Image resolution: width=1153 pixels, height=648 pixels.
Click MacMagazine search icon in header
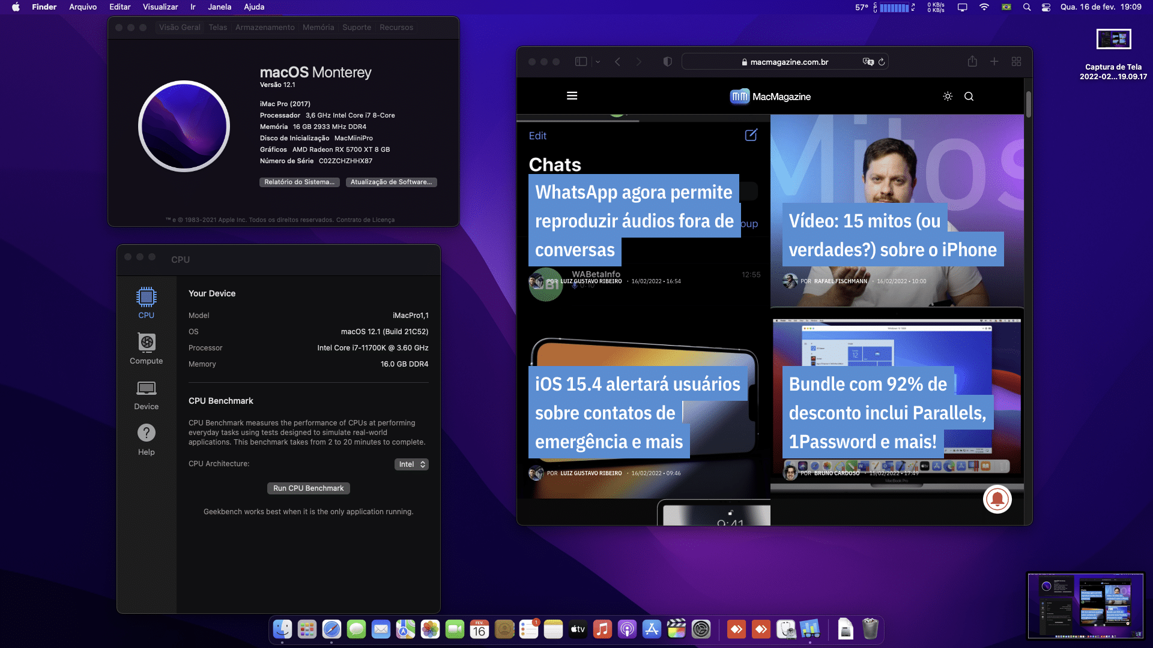[x=969, y=96]
